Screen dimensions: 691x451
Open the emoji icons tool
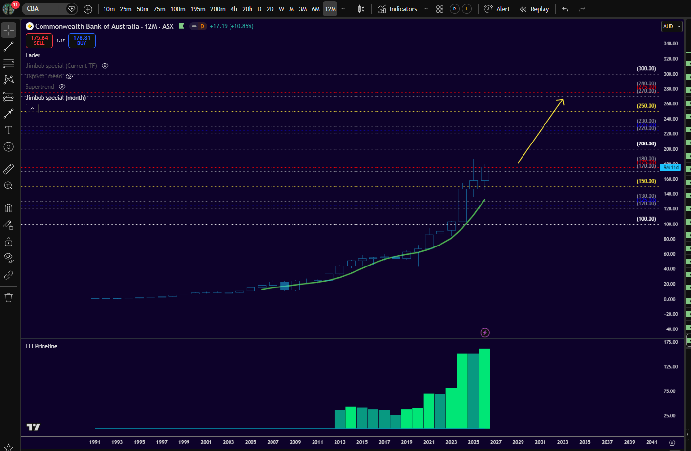click(x=9, y=147)
